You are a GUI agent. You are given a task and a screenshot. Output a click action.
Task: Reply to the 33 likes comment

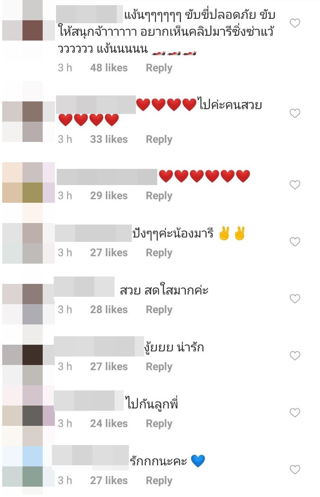click(x=159, y=139)
